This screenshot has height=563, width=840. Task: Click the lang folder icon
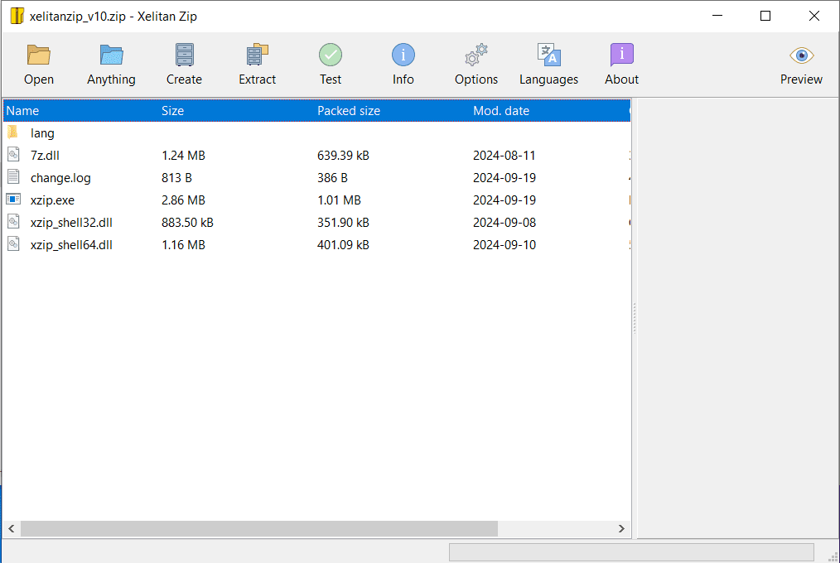13,132
